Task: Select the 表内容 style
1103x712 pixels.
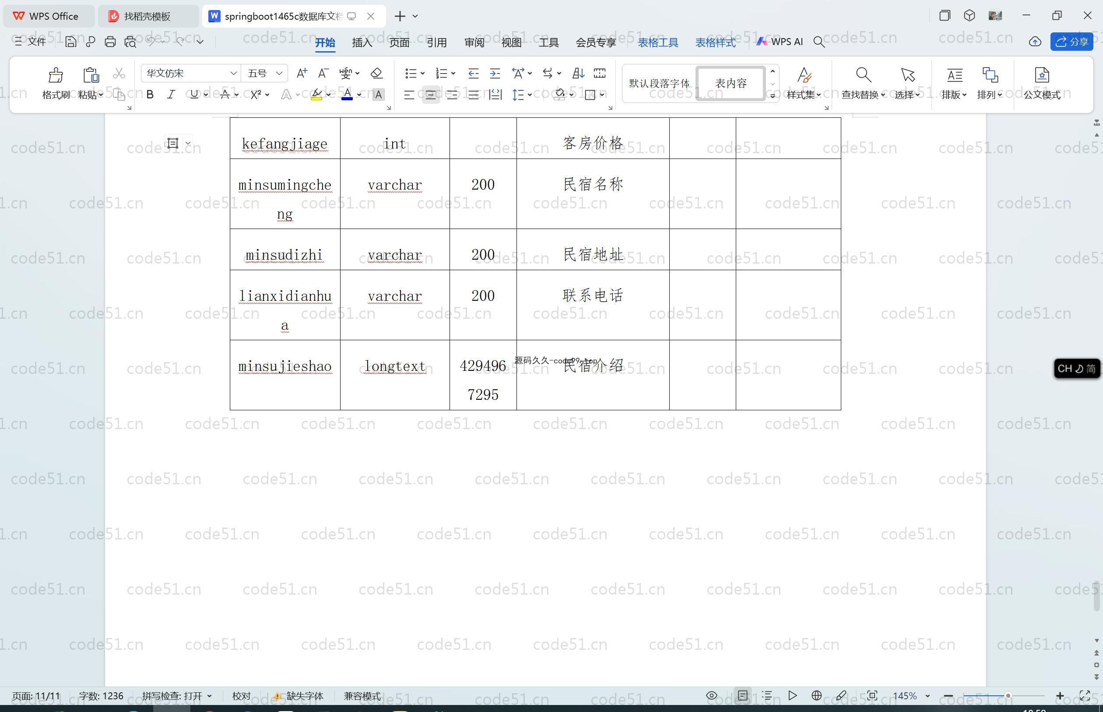Action: coord(731,83)
